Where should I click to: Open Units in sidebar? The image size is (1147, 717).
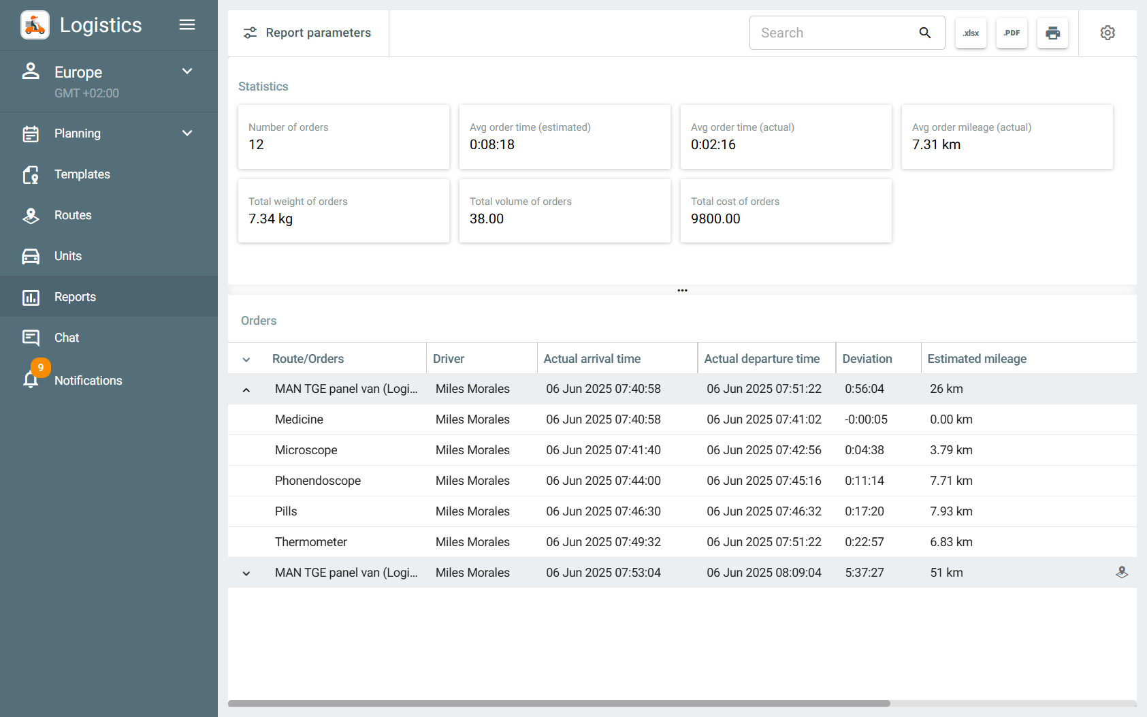point(109,256)
